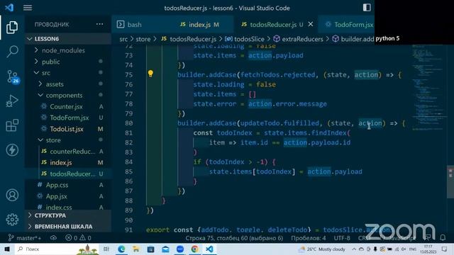Open index.js in the store folder
This screenshot has width=454, height=255.
tap(69, 162)
